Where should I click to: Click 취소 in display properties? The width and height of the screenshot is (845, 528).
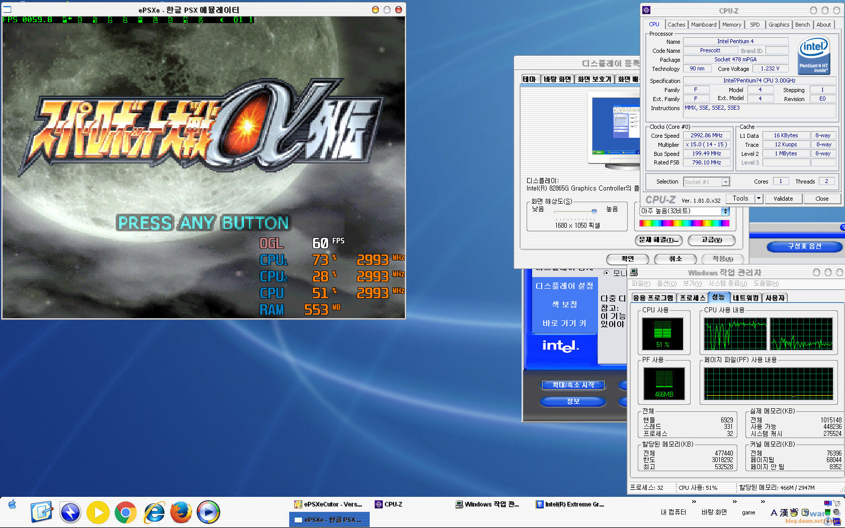pos(675,258)
